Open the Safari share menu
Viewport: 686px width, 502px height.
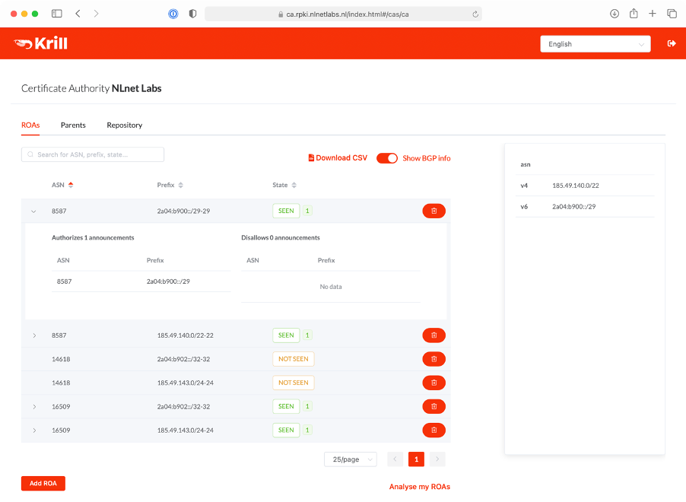point(634,14)
